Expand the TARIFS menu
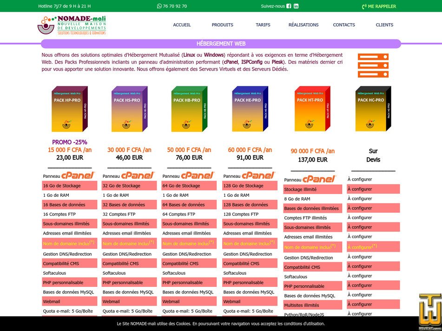 pyautogui.click(x=263, y=25)
